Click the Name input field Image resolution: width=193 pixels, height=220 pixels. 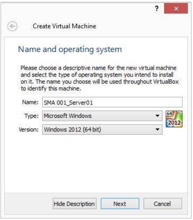[x=112, y=102]
